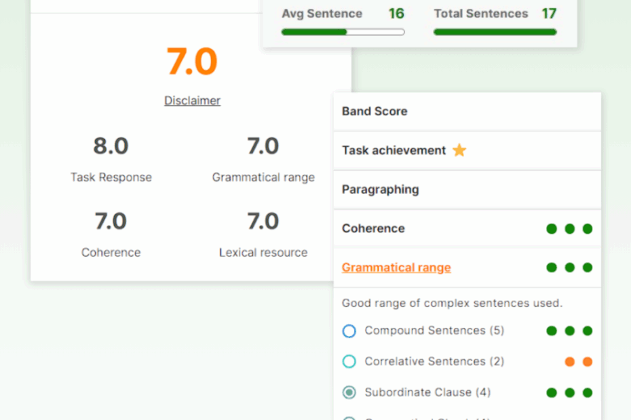Expand the Coherence row in panel
The height and width of the screenshot is (420, 631).
[x=467, y=228]
